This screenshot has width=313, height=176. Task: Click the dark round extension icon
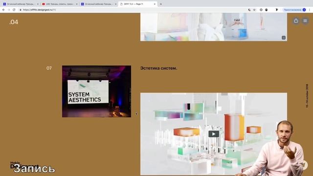tap(266, 10)
